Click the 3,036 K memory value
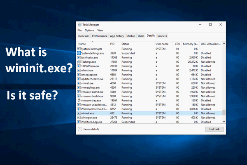The height and width of the screenshot is (165, 247). 193,109
